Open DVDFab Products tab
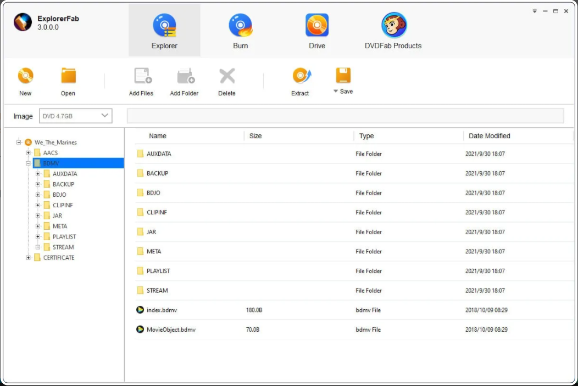The height and width of the screenshot is (386, 578). coord(393,31)
